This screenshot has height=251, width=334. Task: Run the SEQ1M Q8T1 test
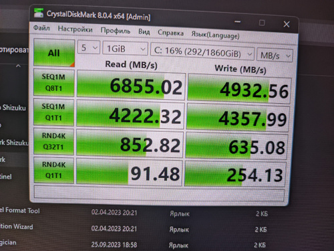(53, 82)
